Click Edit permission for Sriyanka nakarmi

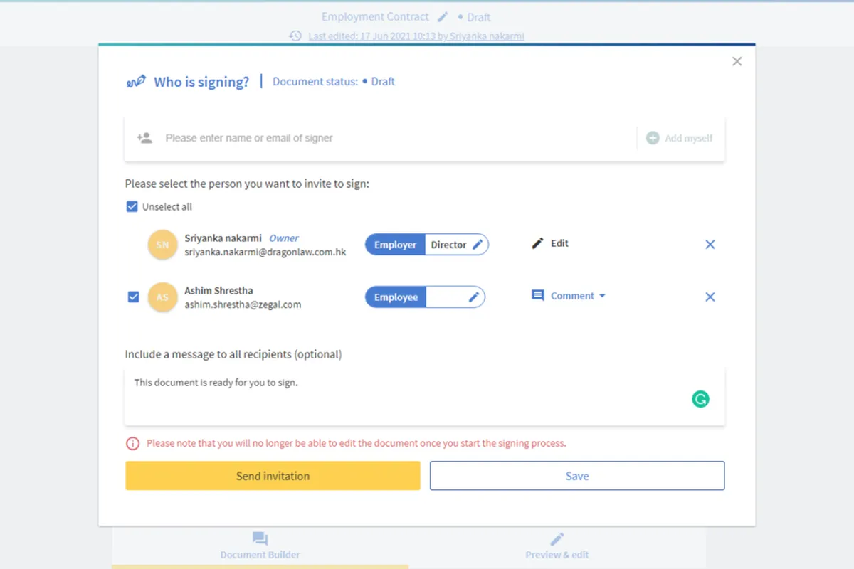[550, 243]
